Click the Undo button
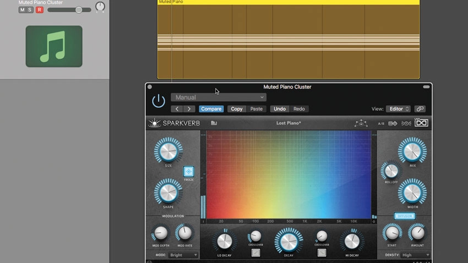This screenshot has width=468, height=263. click(280, 109)
